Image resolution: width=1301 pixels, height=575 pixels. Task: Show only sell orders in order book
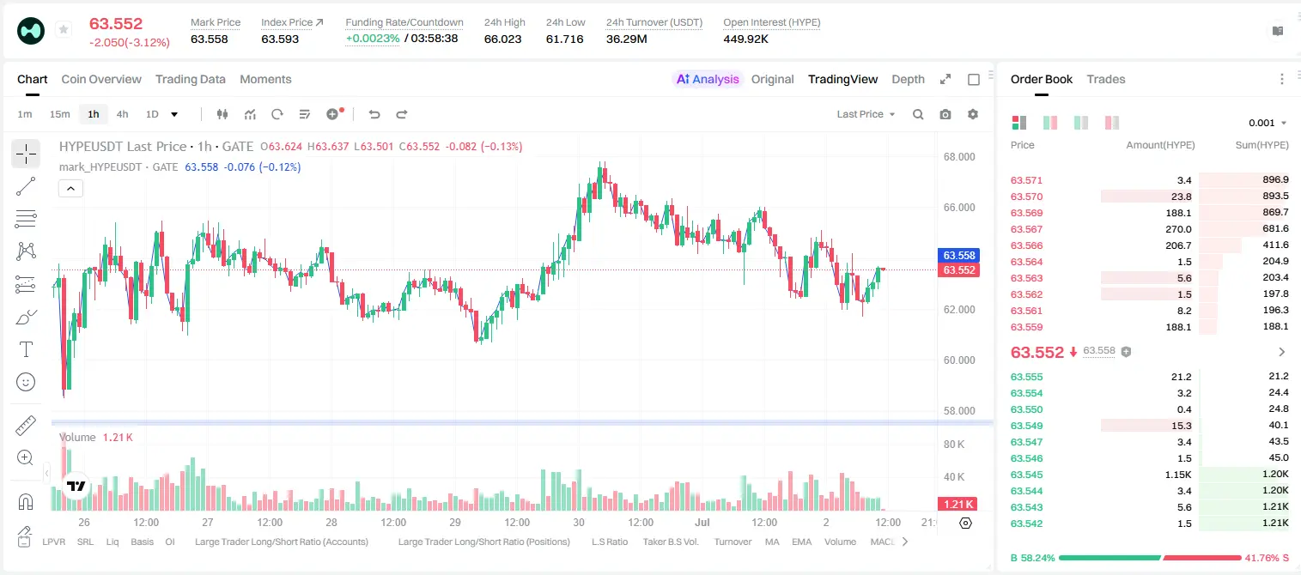(x=1112, y=123)
